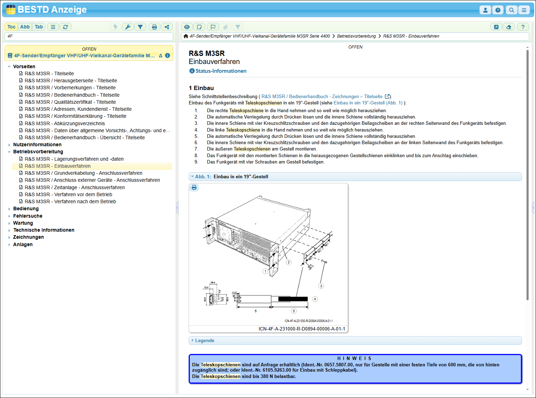Open the main hamburger menu in header
Image resolution: width=536 pixels, height=398 pixels.
[524, 10]
